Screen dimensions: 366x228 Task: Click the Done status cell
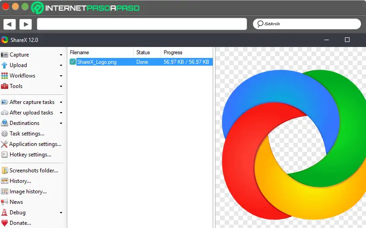point(142,62)
